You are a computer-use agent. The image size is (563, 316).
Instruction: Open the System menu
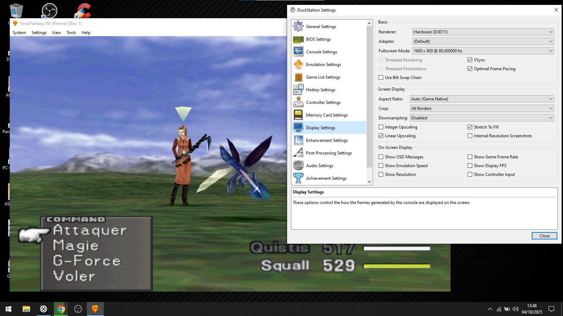tap(19, 33)
